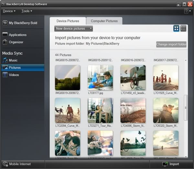Click Change import folder button

[171, 44]
